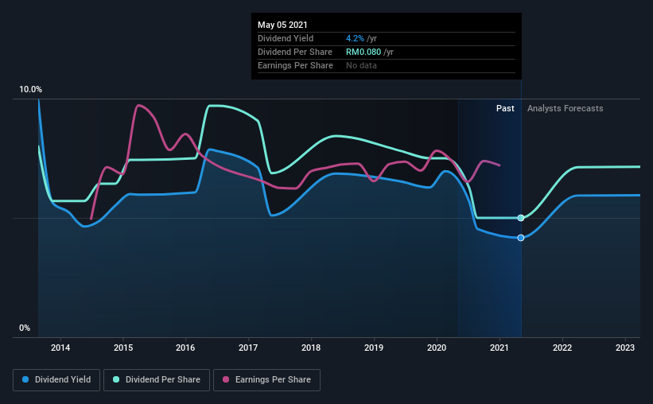Click the RM0.080 dividend per share value
Viewport: 653px width, 404px height.
click(x=363, y=52)
